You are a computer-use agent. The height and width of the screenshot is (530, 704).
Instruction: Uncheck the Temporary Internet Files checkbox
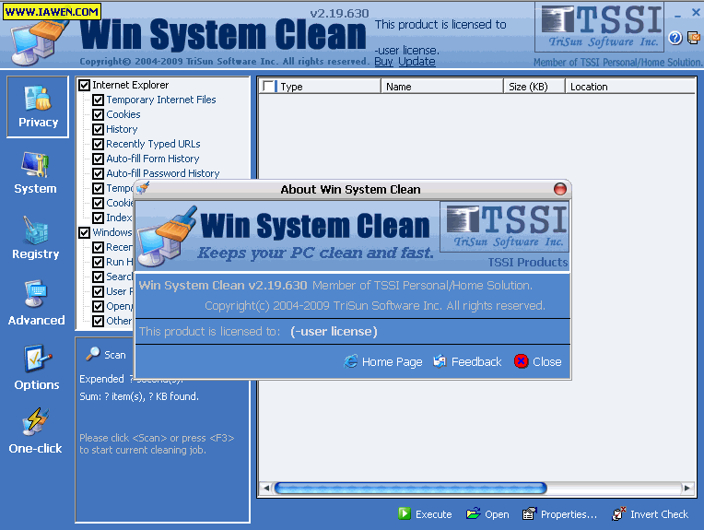tap(99, 100)
